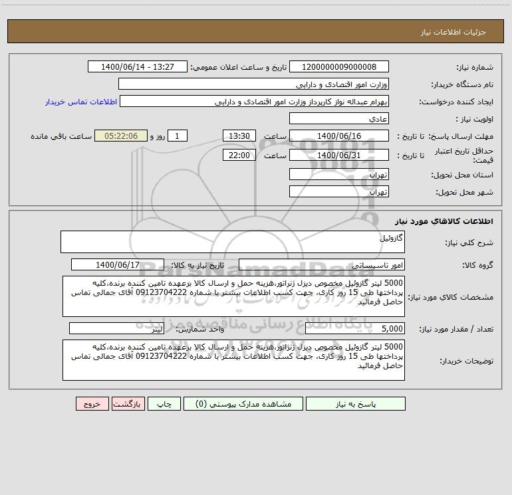512x495 pixels.
Task: Select the request number field 1200000009000008
Action: pos(339,66)
